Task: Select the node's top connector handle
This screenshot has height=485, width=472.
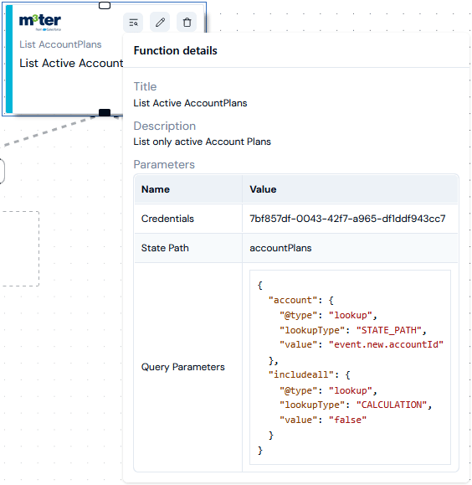Action: [105, 5]
